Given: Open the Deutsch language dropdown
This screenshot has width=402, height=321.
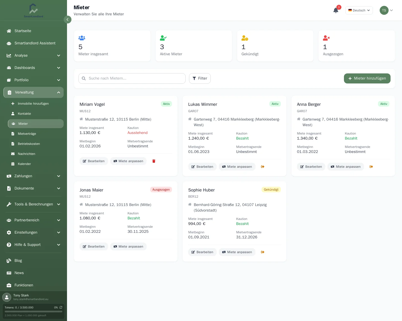Looking at the screenshot, I should click(359, 10).
